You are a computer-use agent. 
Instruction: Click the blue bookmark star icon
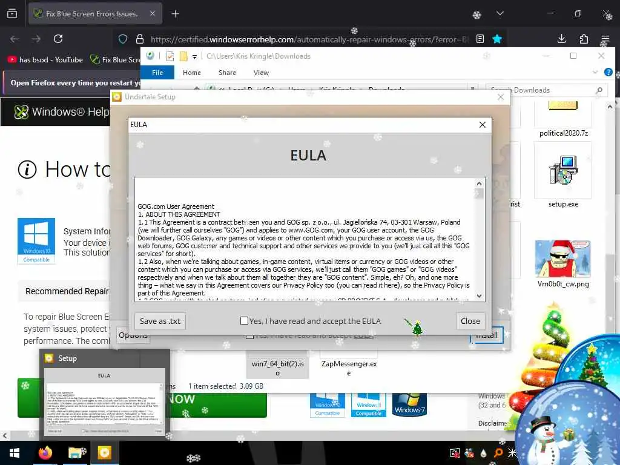(497, 39)
